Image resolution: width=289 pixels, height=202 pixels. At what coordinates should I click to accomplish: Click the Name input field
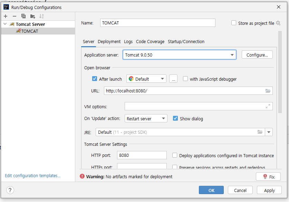(x=158, y=23)
